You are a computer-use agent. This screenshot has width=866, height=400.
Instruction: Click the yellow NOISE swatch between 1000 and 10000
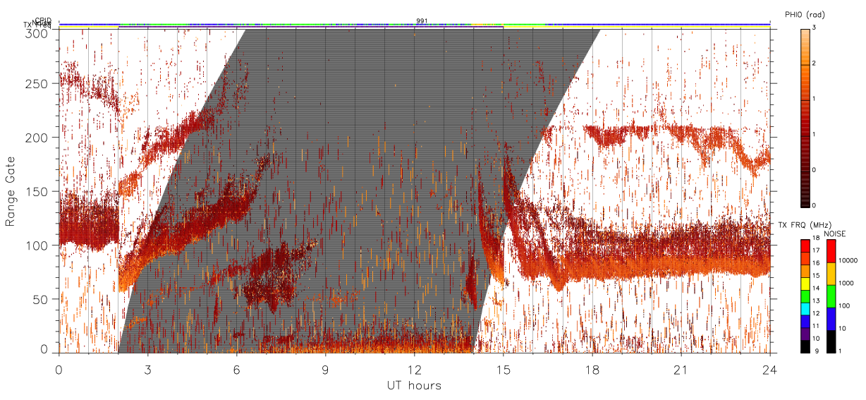tap(831, 274)
